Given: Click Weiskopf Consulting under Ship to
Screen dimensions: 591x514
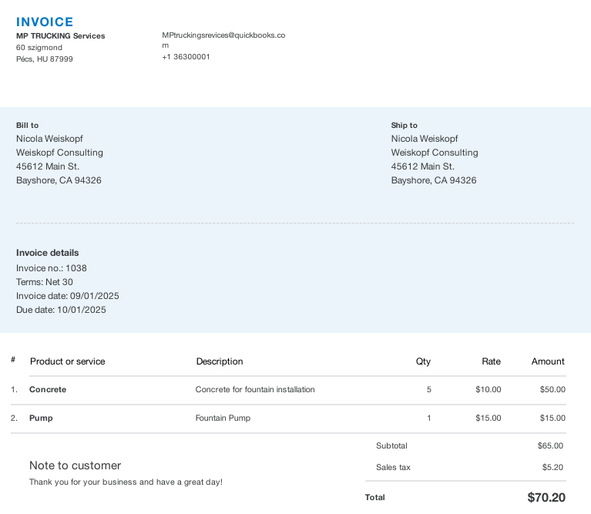Looking at the screenshot, I should point(434,153).
